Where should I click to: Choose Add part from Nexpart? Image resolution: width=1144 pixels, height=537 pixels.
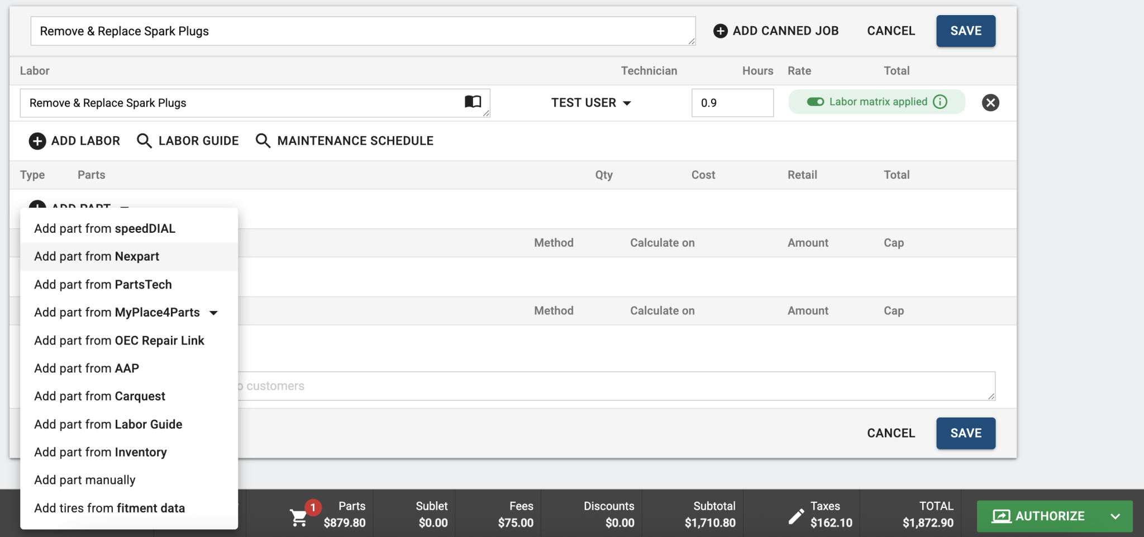click(96, 256)
